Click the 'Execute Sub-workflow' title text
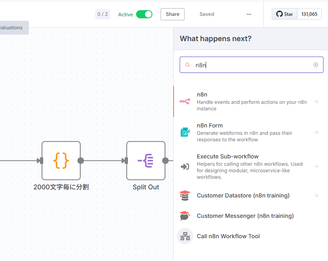328x261 pixels. 228,156
